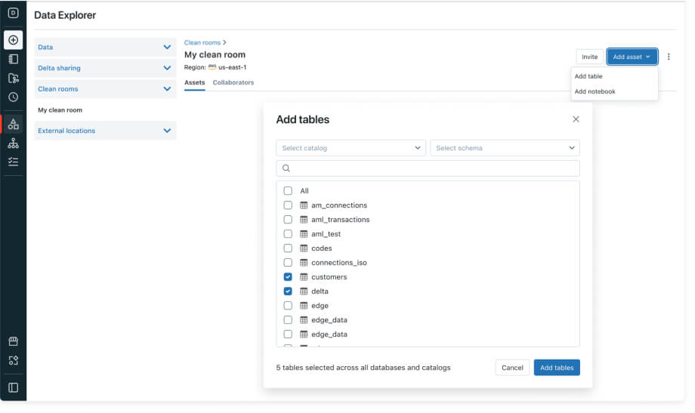Switch to the Collaborators tab
Screen dimensions: 695x413
click(x=233, y=82)
